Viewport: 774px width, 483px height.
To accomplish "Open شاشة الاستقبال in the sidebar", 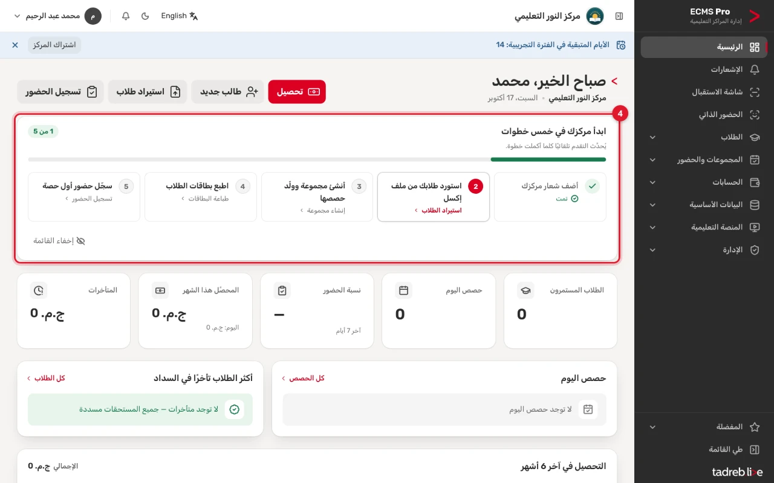I will click(704, 92).
